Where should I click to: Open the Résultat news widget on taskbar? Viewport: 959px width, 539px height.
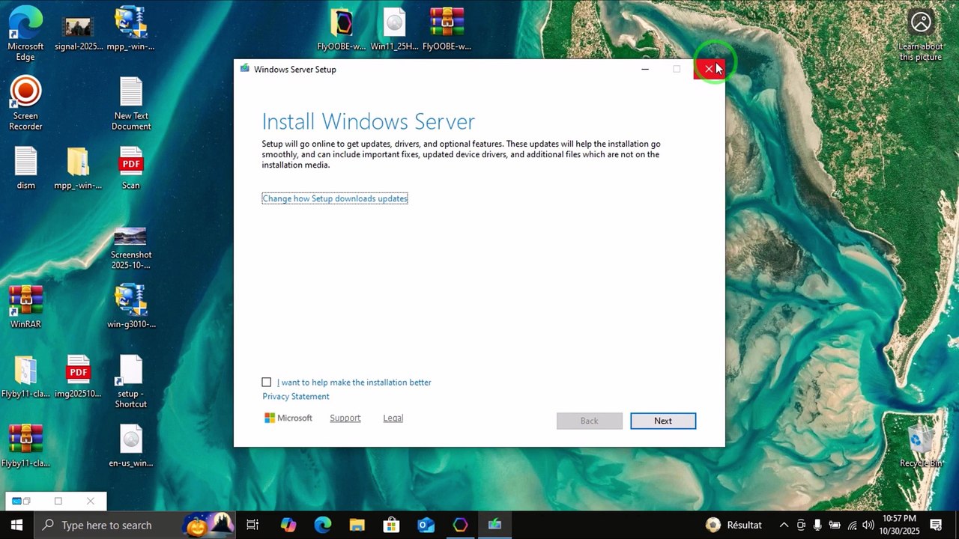pos(734,525)
